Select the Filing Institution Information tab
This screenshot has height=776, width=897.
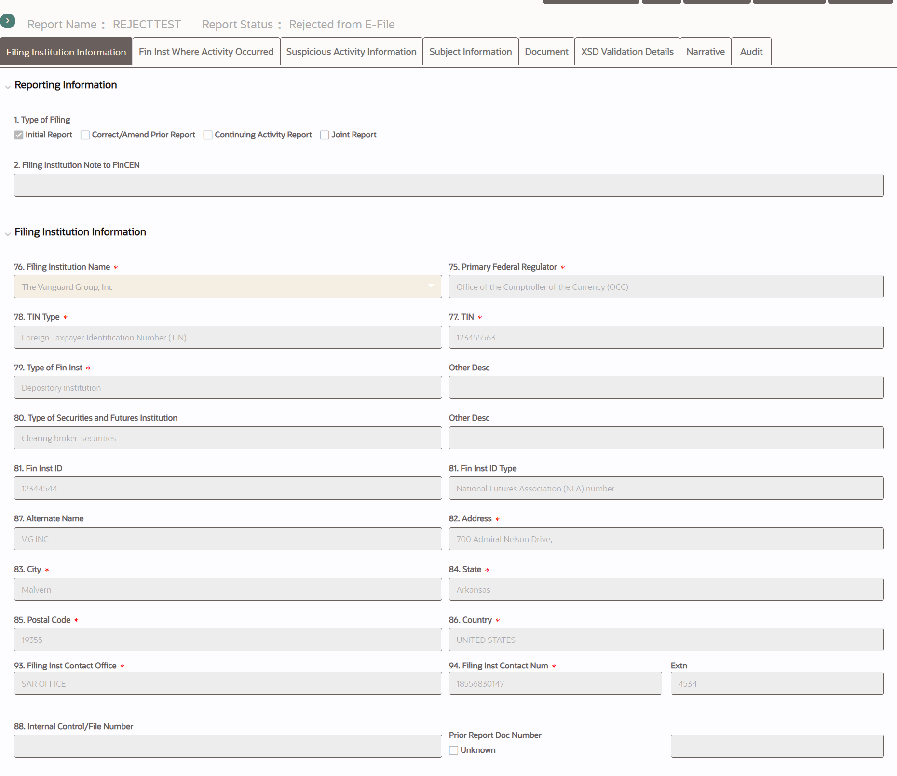coord(66,52)
